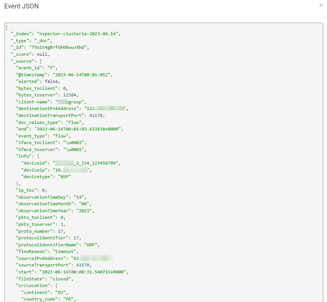The image size is (327, 302).
Task: Click the devicetype value NSP
Action: [64, 177]
